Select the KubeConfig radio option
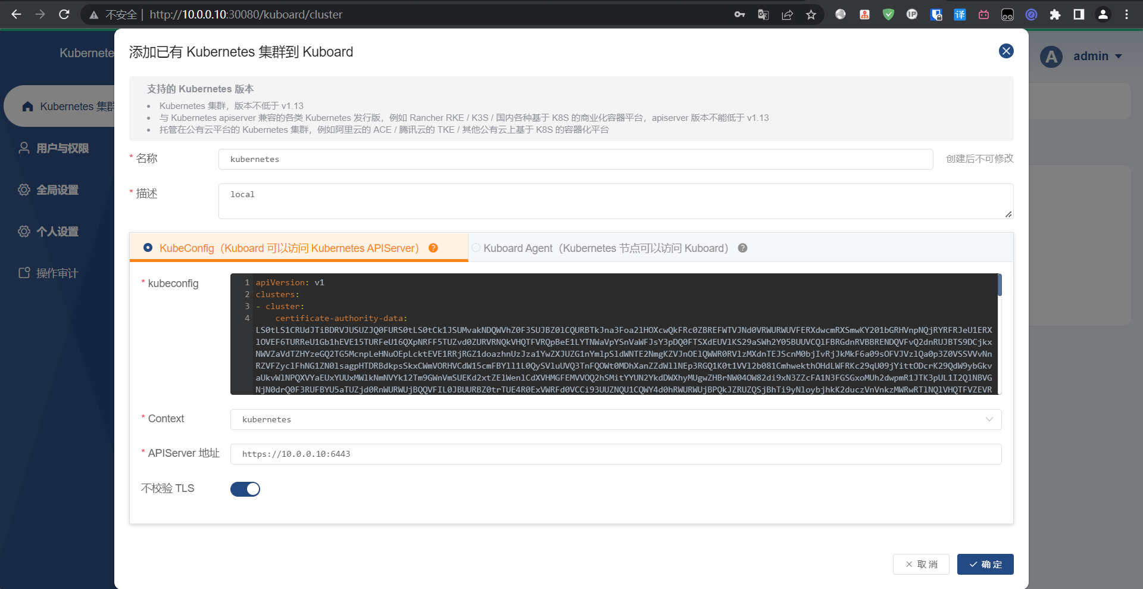Viewport: 1143px width, 589px height. tap(148, 247)
